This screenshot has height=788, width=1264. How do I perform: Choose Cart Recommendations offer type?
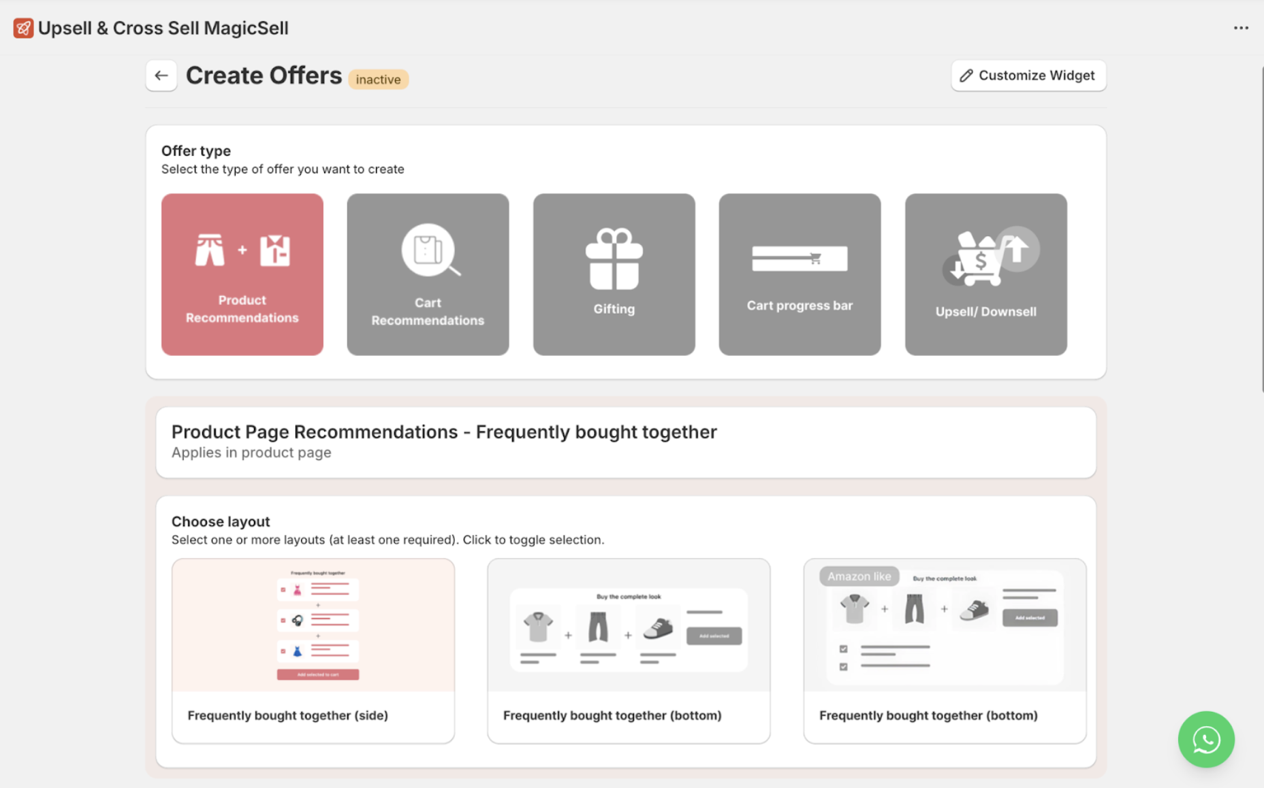point(428,274)
